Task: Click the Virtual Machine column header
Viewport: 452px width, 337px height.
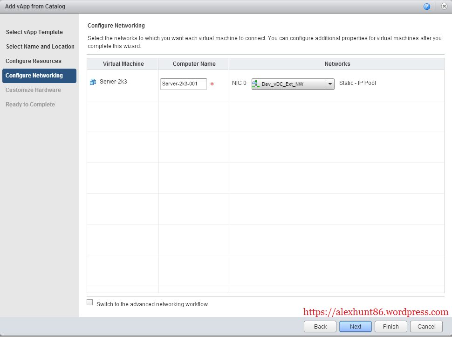Action: 123,64
